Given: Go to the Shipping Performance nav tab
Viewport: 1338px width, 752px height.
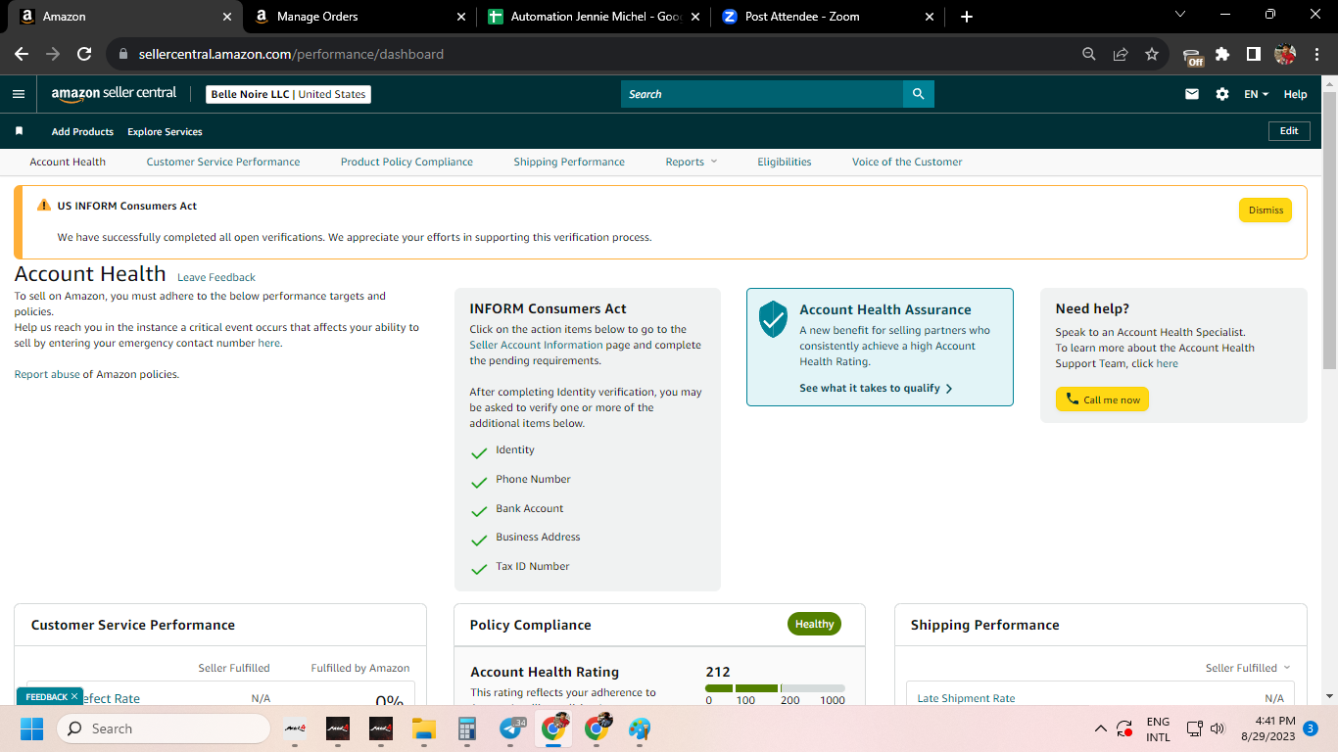Looking at the screenshot, I should point(569,162).
